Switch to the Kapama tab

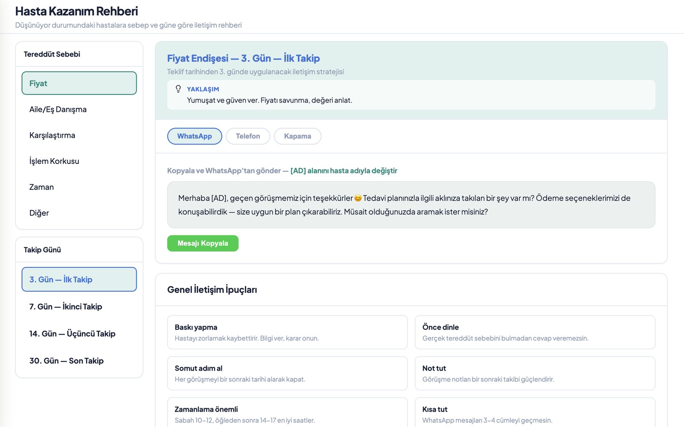click(298, 136)
